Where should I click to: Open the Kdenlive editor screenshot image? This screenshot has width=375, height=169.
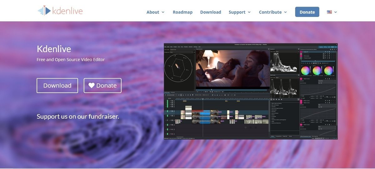click(251, 91)
